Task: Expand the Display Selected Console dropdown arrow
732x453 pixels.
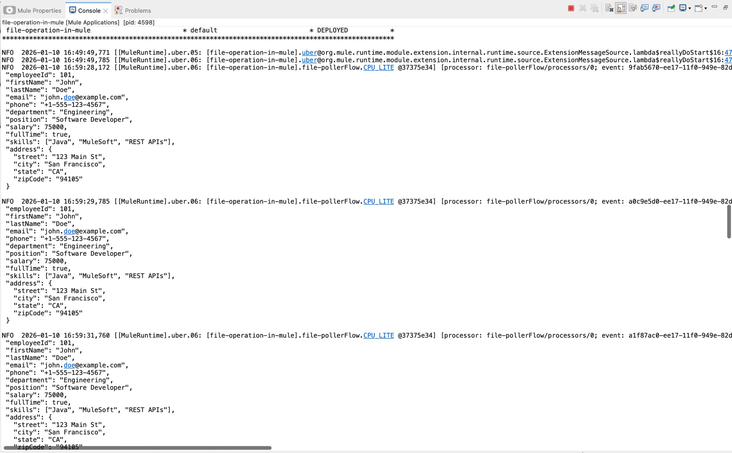Action: click(x=690, y=9)
